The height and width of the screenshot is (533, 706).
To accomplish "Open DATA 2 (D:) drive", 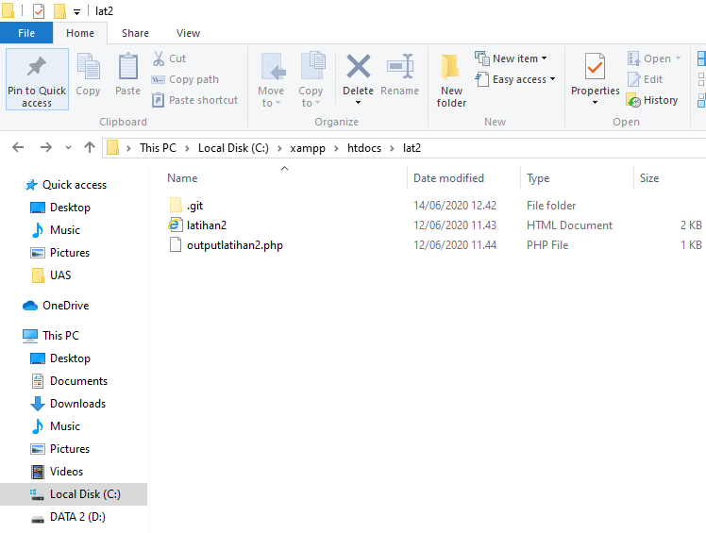I will 77,517.
